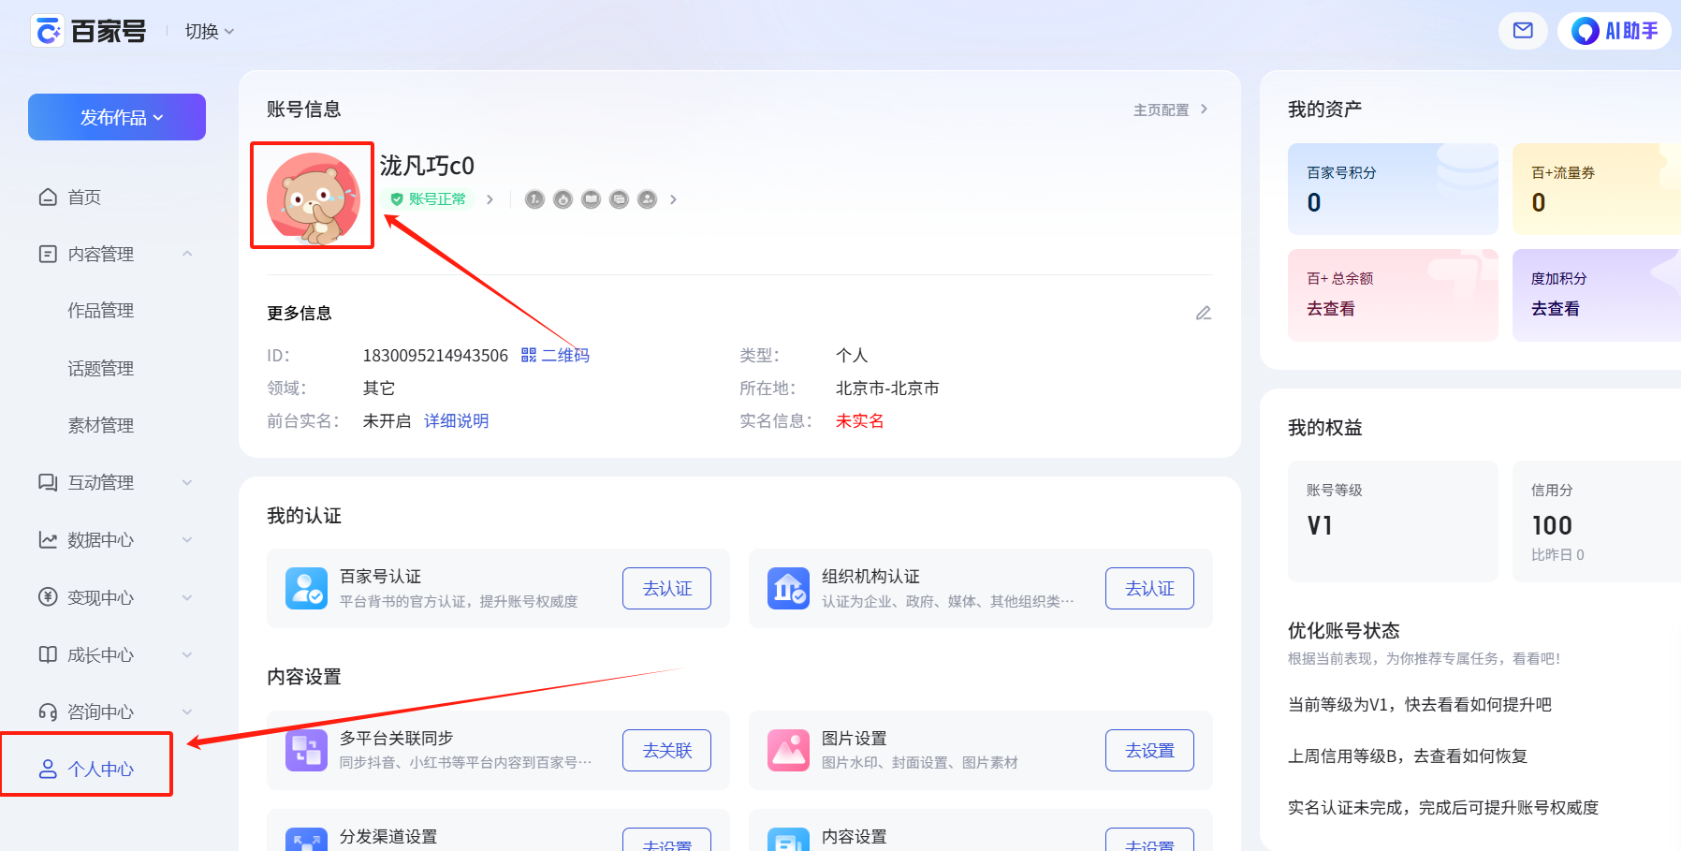1681x851 pixels.
Task: Select 个人中心 in the sidebar
Action: [x=86, y=769]
